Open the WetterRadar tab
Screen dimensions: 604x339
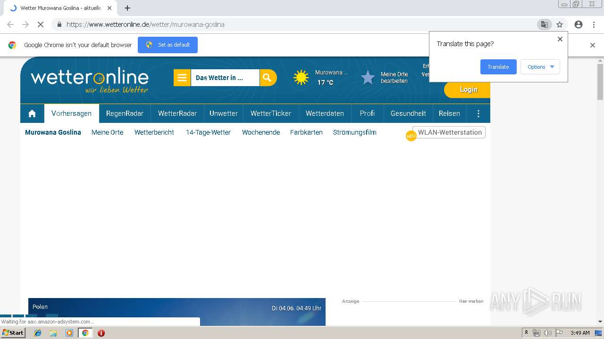coord(177,113)
